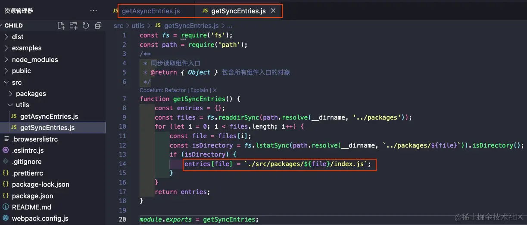Click the JS icon beside .eslintrc.js
527x225 pixels.
pos(6,151)
